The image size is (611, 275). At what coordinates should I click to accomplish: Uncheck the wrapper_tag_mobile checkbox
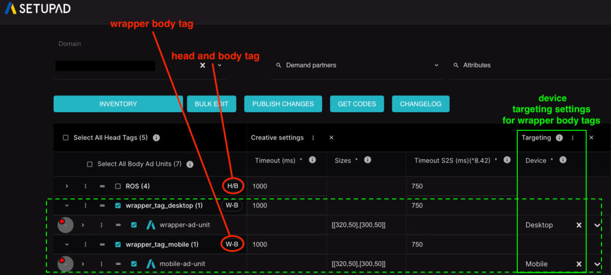pyautogui.click(x=118, y=245)
